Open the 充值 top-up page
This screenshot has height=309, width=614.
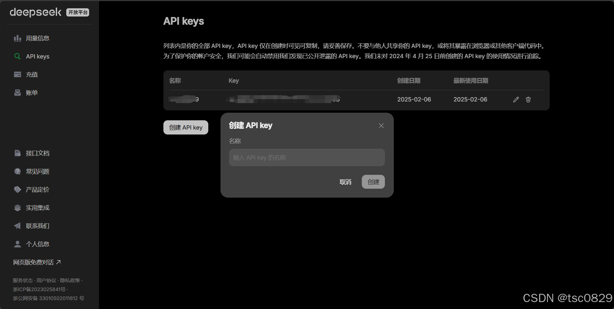(32, 75)
